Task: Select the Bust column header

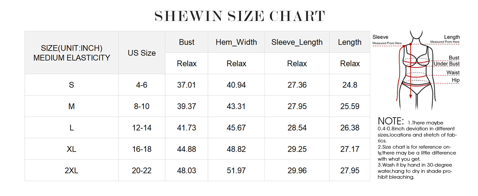Action: (x=186, y=42)
